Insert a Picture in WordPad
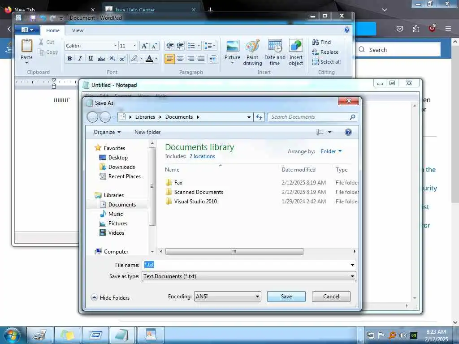Image resolution: width=459 pixels, height=344 pixels. point(233,52)
